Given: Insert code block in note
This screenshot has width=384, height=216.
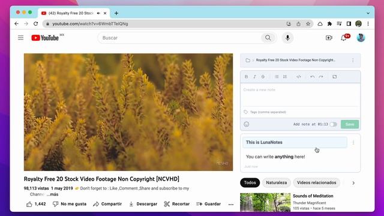Looking at the screenshot, I should coord(299,77).
